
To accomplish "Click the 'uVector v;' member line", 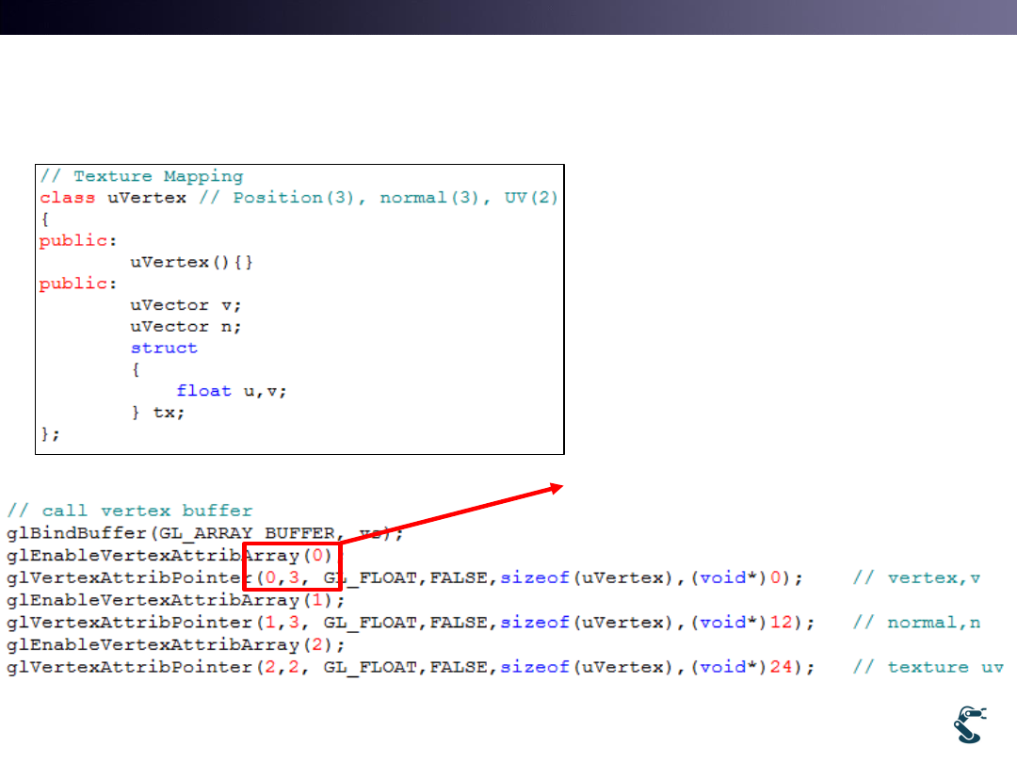I will (x=186, y=305).
